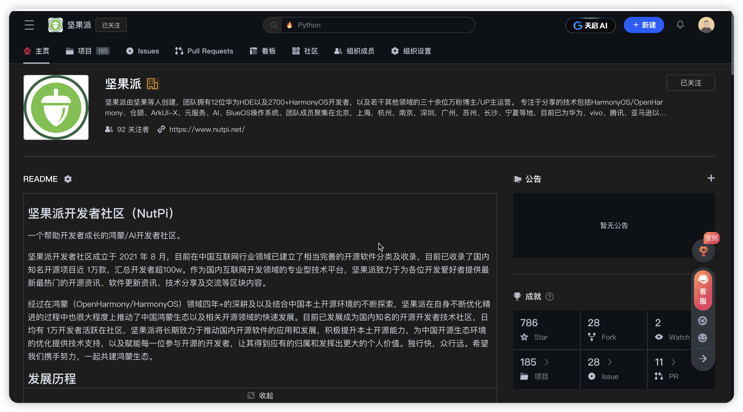
Task: Click the large 坚果派 organization avatar
Action: coord(56,107)
